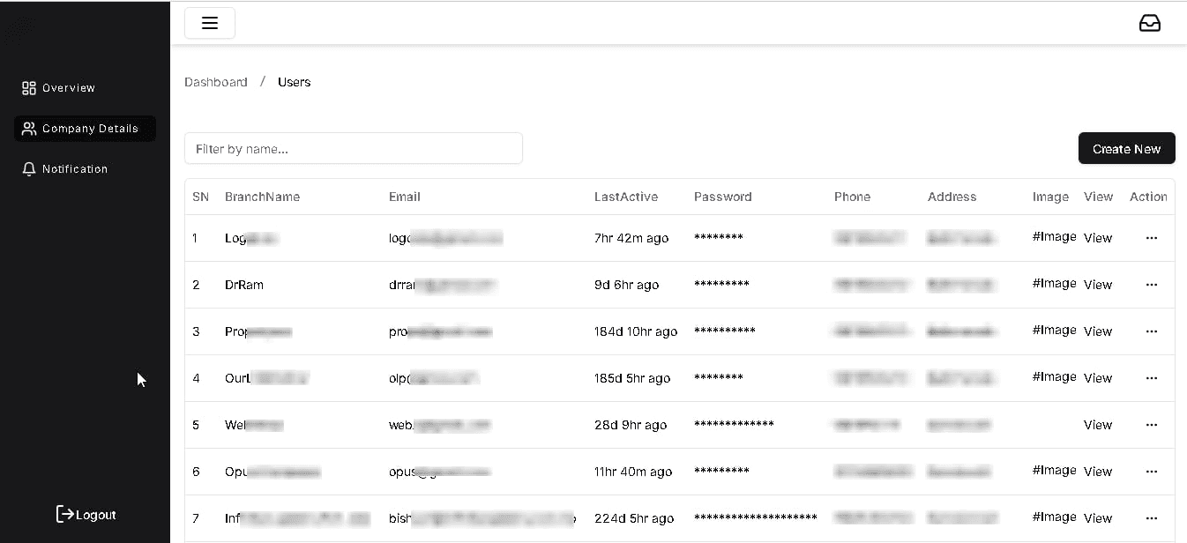This screenshot has width=1187, height=543.
Task: Click the Overview grid icon in sidebar
Action: click(x=27, y=87)
